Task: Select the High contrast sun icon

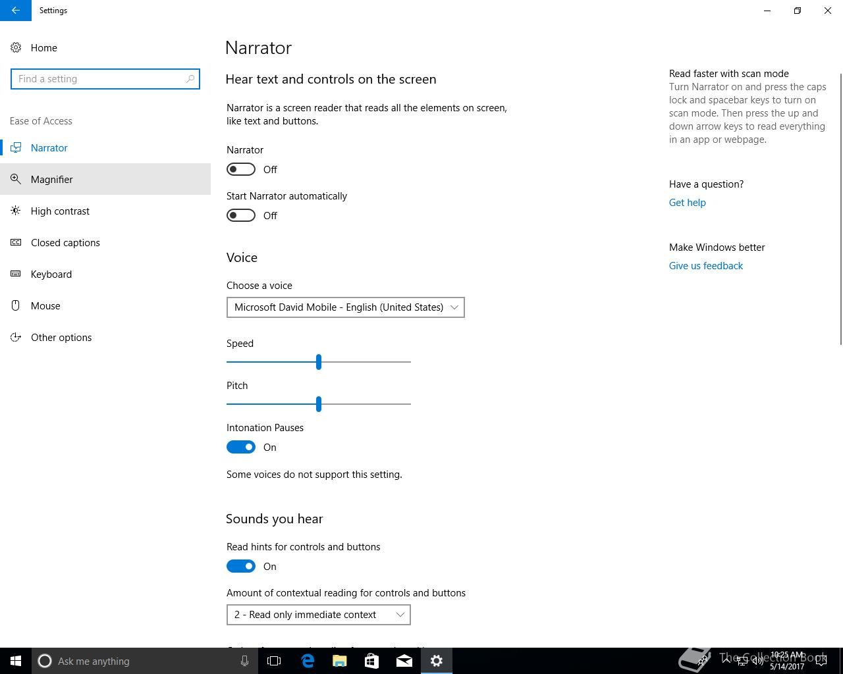Action: [16, 211]
